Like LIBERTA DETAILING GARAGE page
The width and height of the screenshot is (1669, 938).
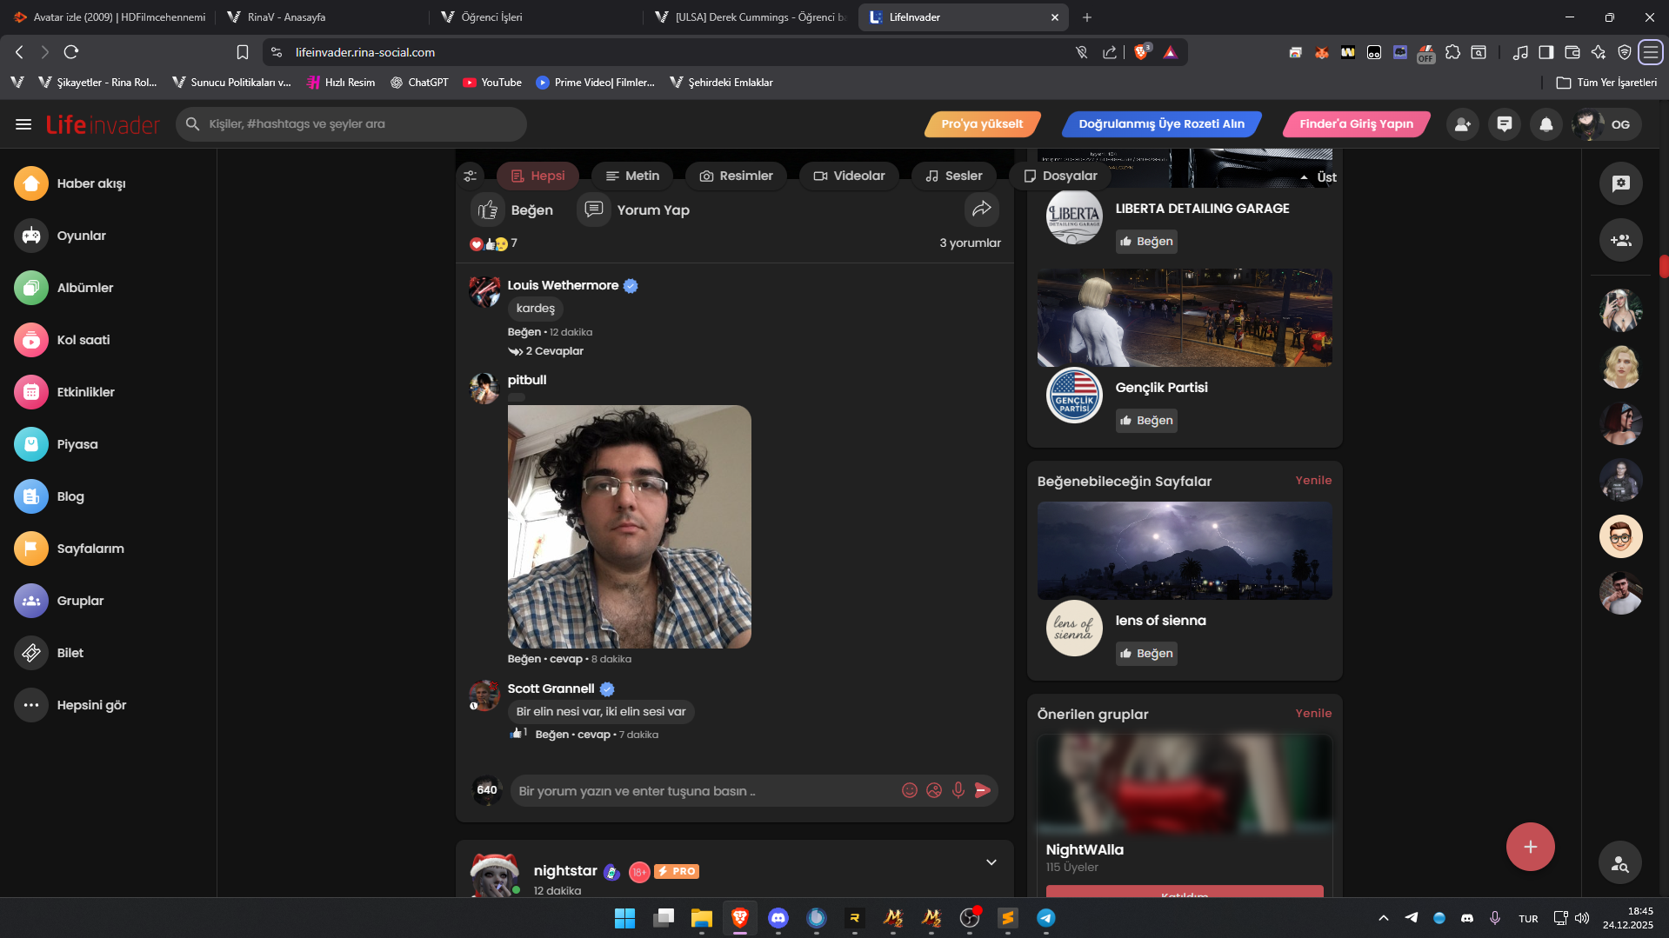click(1146, 242)
